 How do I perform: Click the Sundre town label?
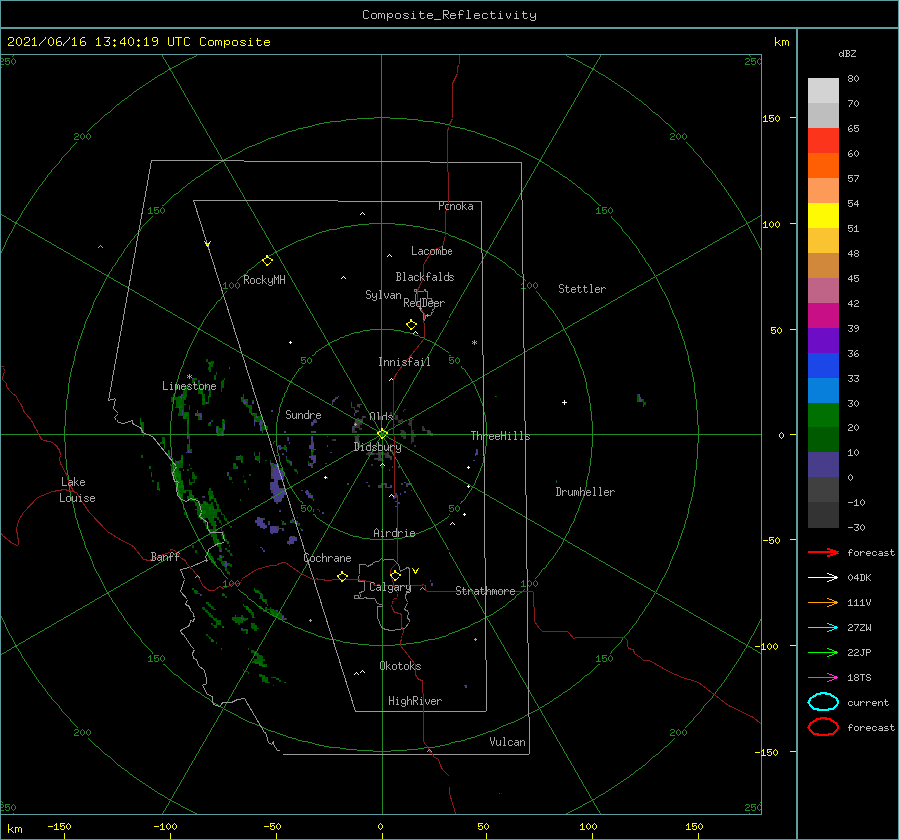point(303,415)
